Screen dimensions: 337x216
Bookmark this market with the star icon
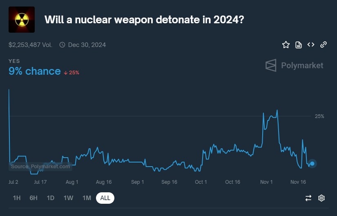click(286, 45)
